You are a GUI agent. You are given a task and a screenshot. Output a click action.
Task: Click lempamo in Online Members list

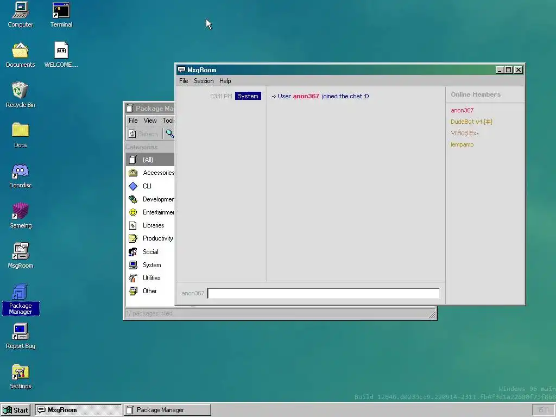pyautogui.click(x=462, y=144)
